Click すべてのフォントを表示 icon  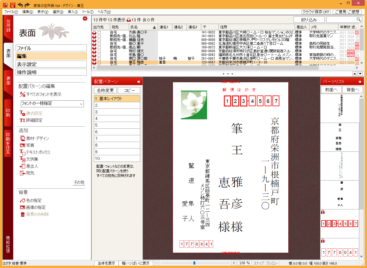click(23, 94)
